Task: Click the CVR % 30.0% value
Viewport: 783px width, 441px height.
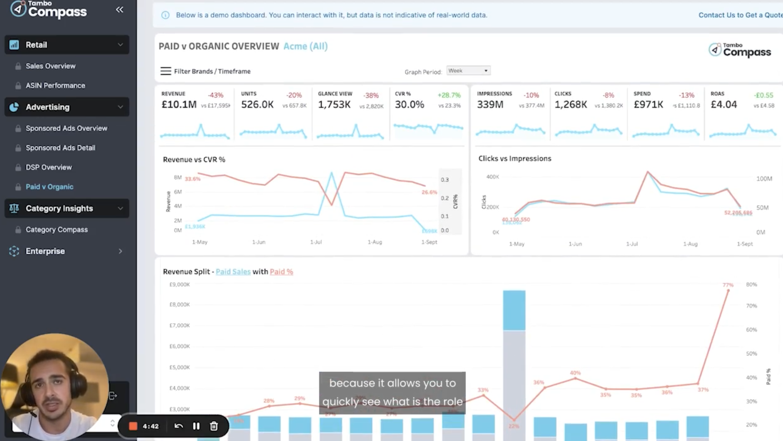Action: click(409, 105)
